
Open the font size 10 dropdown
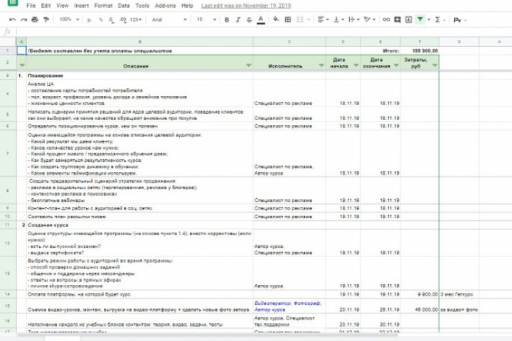click(x=206, y=20)
